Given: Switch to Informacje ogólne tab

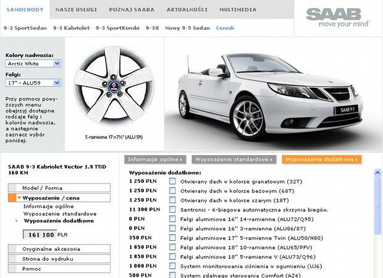Looking at the screenshot, I should pyautogui.click(x=155, y=159).
